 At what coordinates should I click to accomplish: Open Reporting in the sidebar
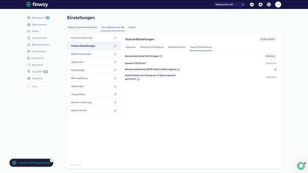point(37,78)
